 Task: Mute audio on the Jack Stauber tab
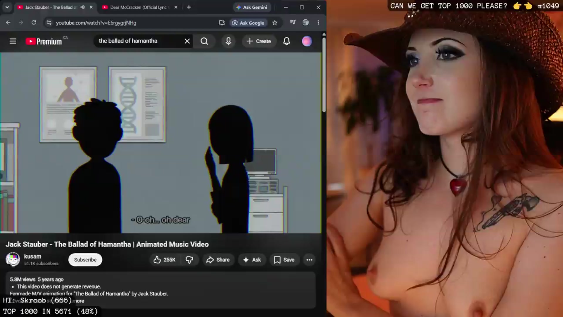point(83,7)
